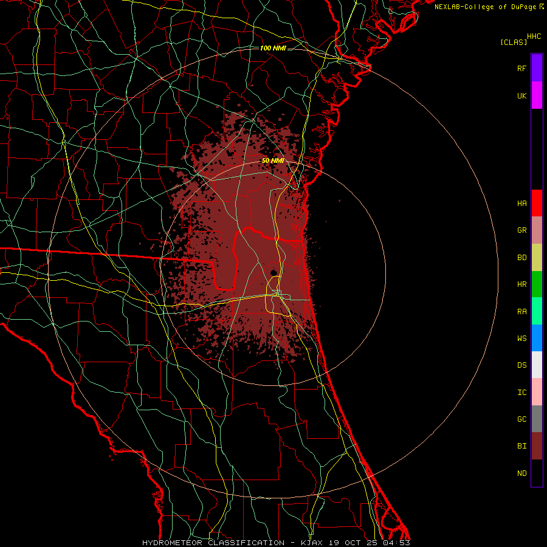The image size is (547, 547).
Task: Click the 50 NMI range ring label
Action: 273,161
